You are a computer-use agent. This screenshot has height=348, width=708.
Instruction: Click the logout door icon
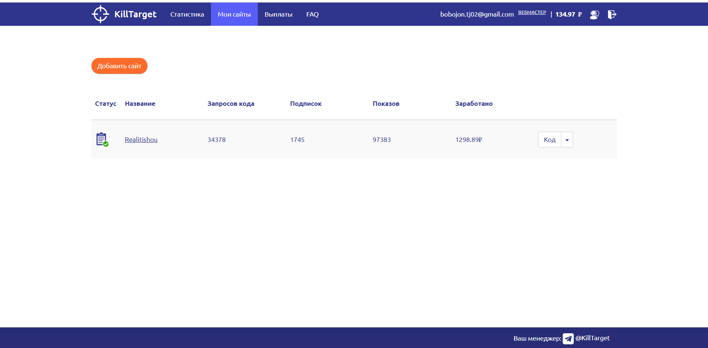(x=612, y=14)
